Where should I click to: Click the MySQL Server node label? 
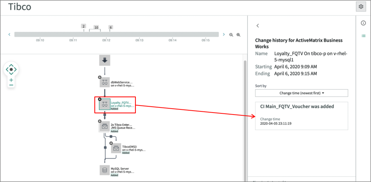[x=123, y=170]
